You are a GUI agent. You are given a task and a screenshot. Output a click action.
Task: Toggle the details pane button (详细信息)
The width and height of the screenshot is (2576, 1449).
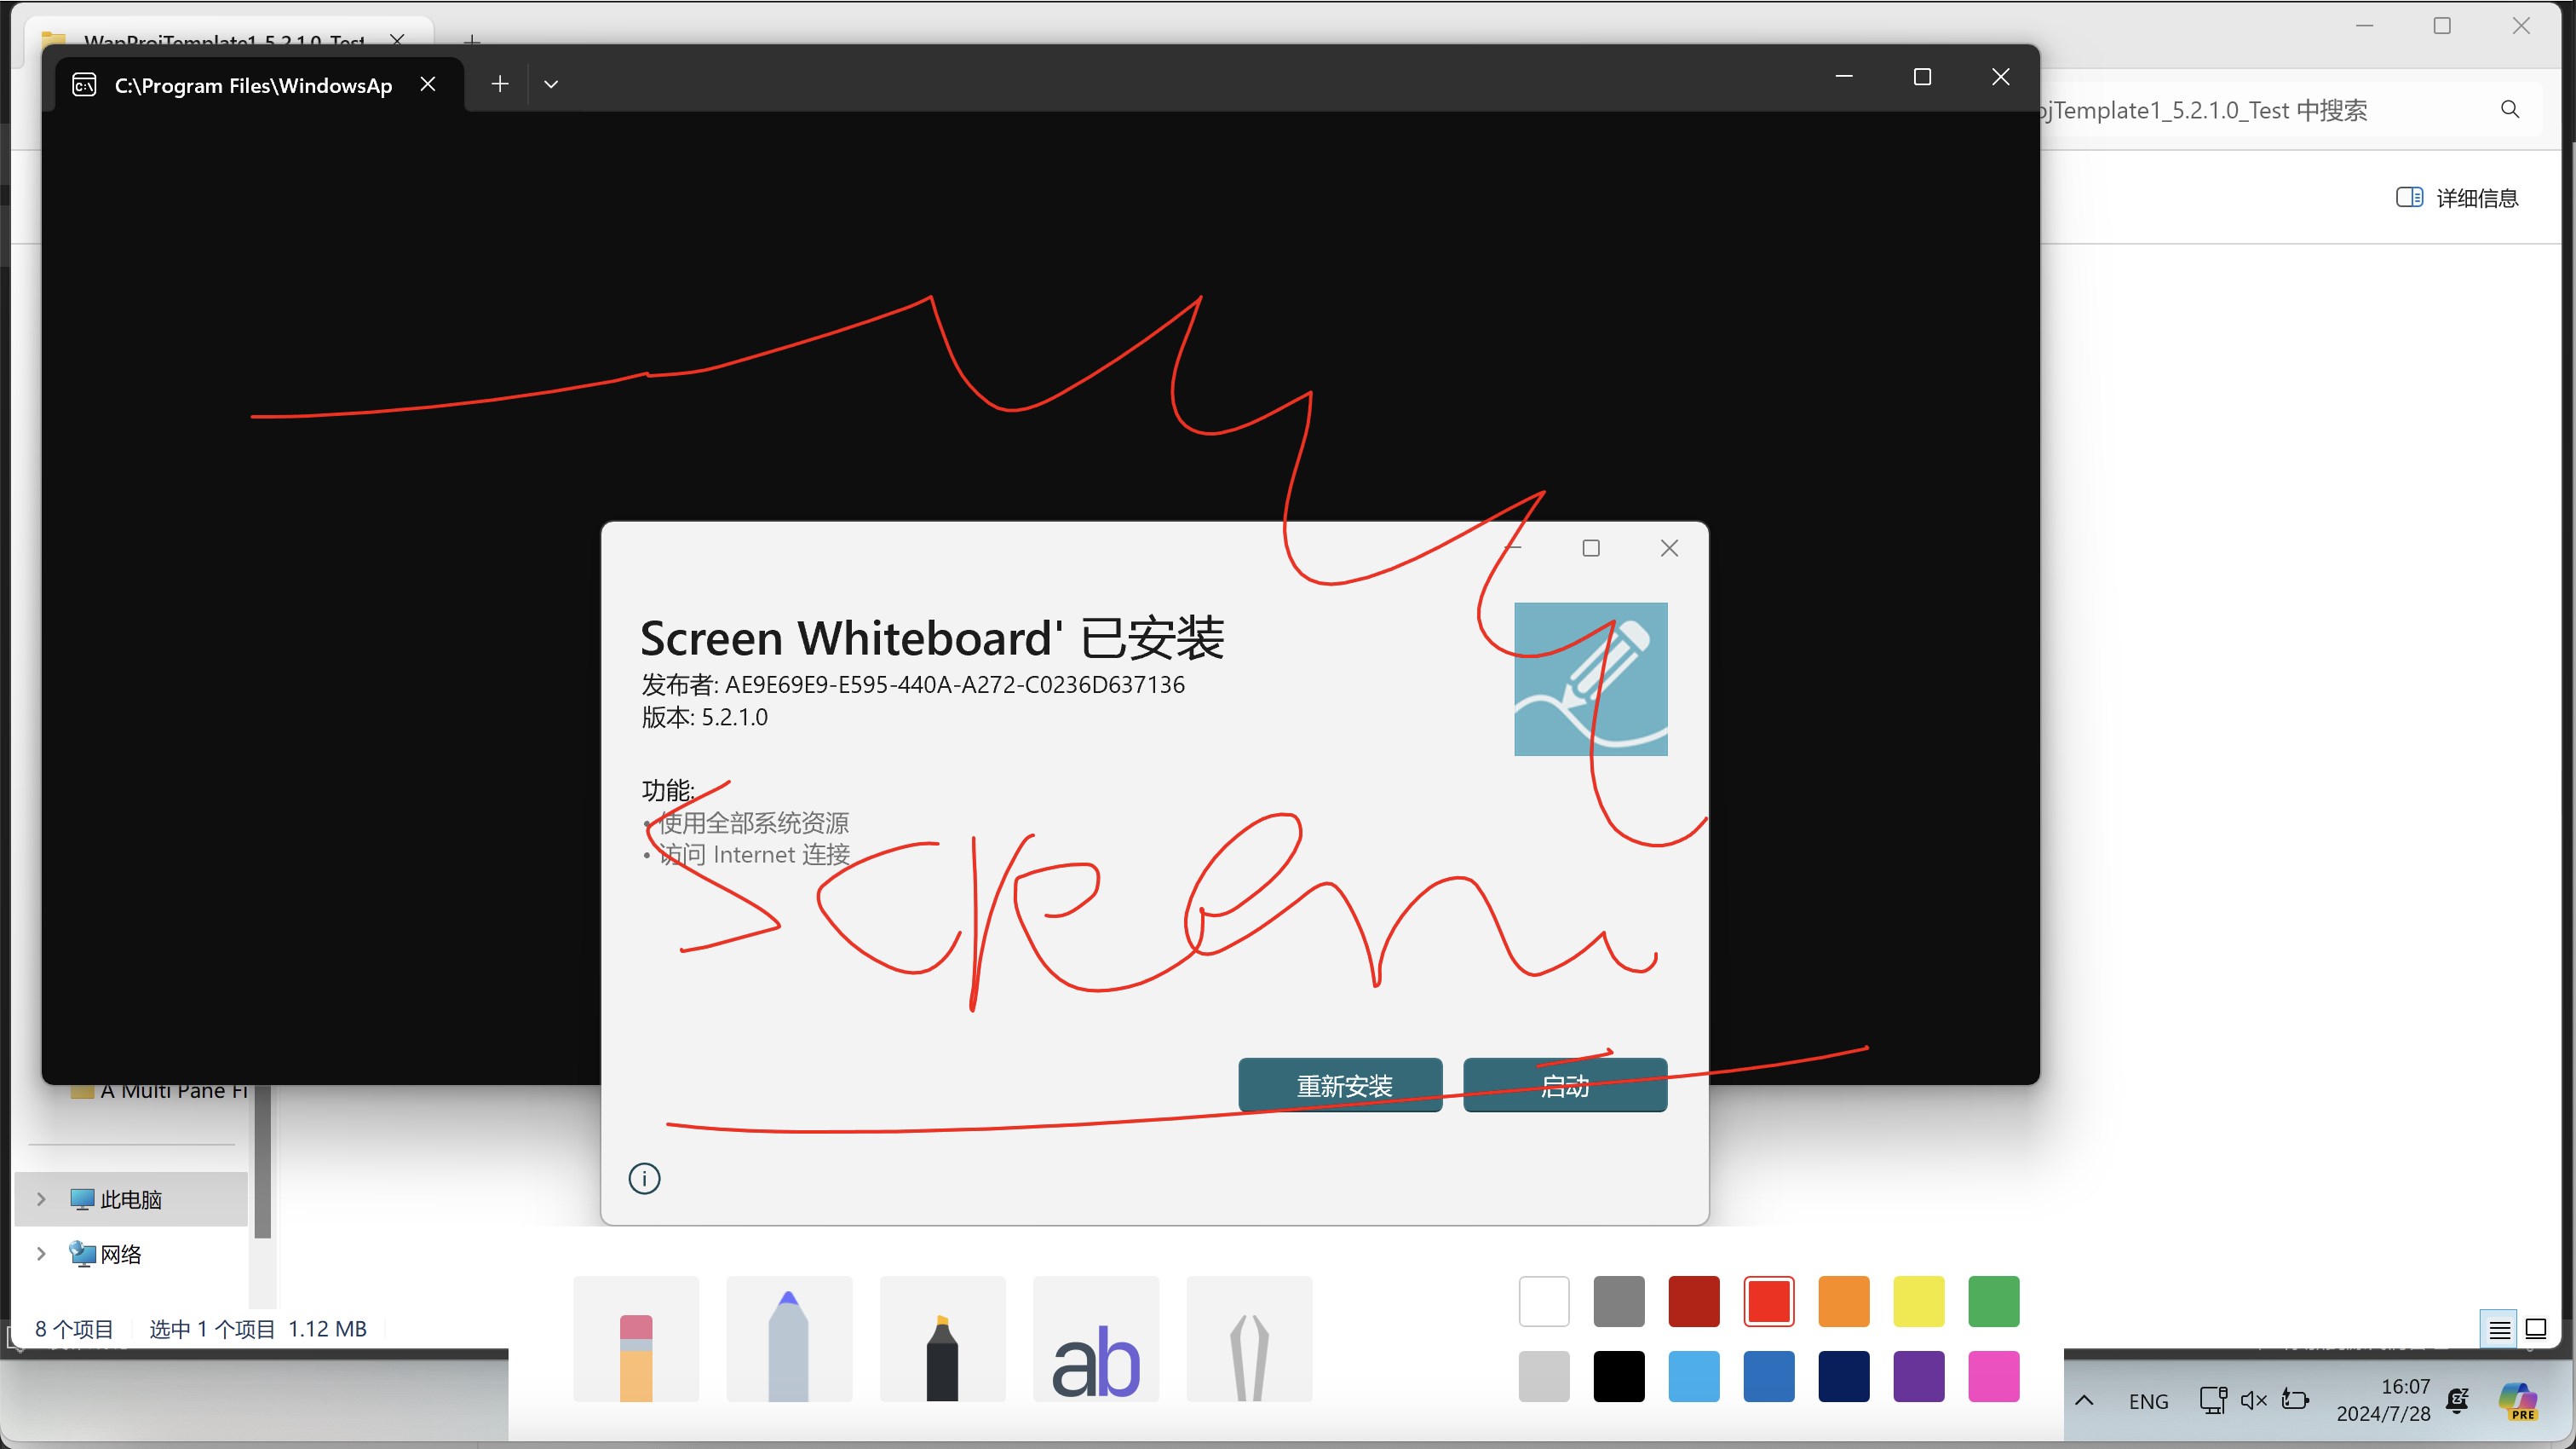tap(2457, 197)
